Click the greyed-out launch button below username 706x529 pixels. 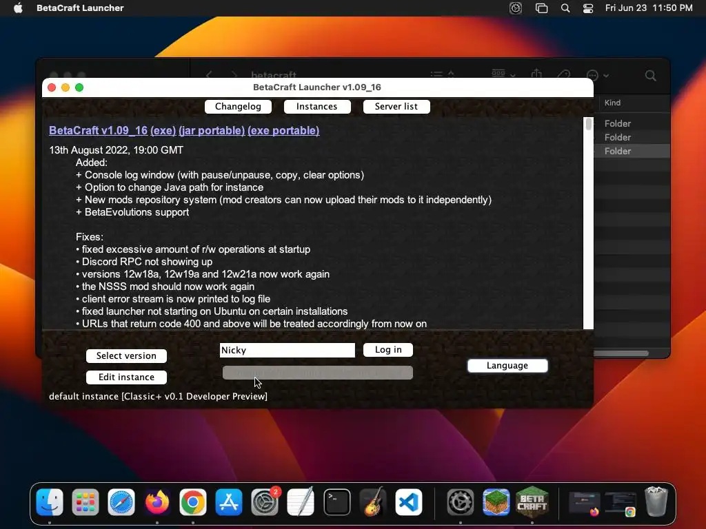point(317,373)
